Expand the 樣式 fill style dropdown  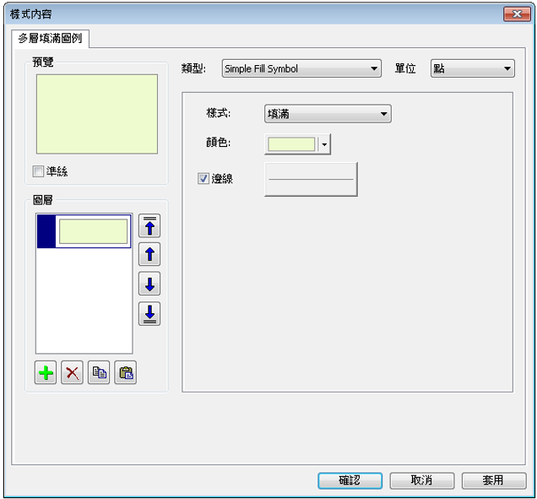[x=328, y=114]
